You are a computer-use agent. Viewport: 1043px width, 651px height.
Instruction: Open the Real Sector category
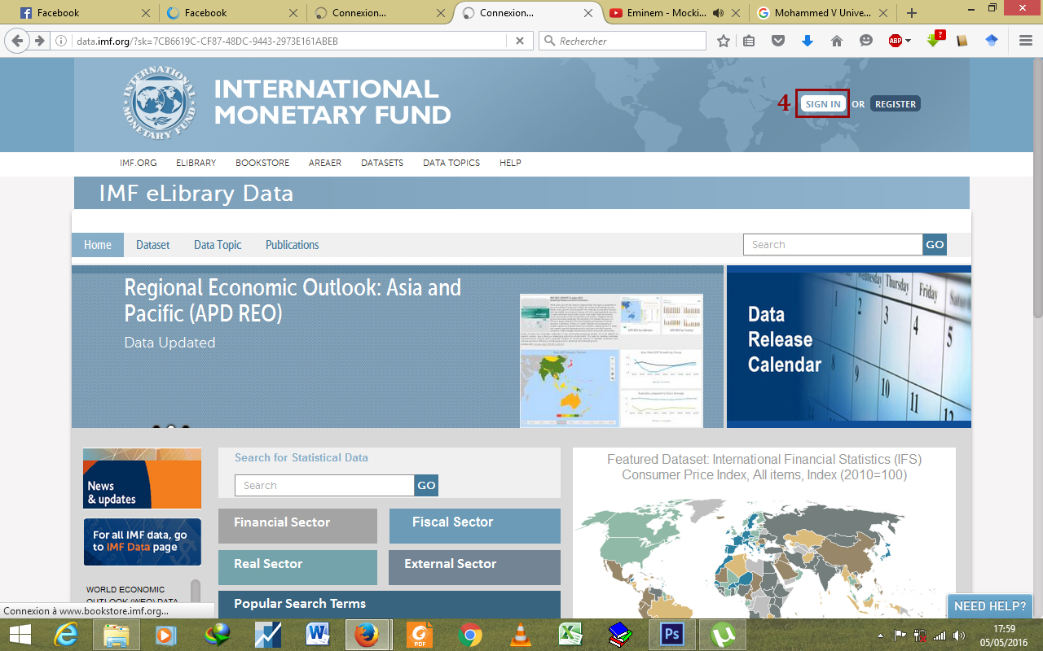[x=297, y=567]
